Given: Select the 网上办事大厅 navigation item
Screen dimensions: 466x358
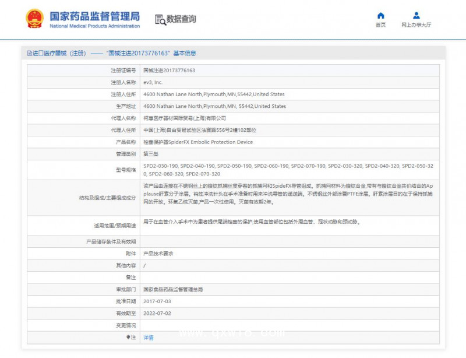Looking at the screenshot, I should tap(416, 24).
